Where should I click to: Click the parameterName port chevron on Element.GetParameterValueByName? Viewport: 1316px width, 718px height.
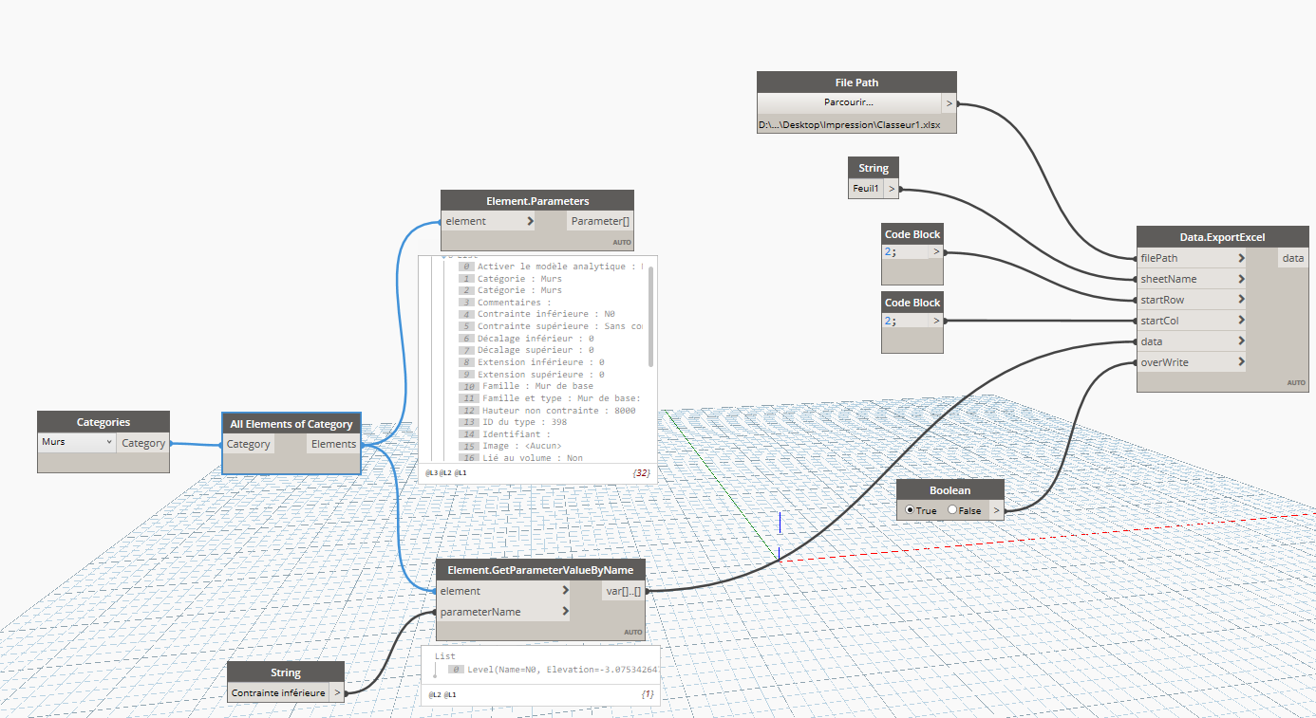(565, 612)
